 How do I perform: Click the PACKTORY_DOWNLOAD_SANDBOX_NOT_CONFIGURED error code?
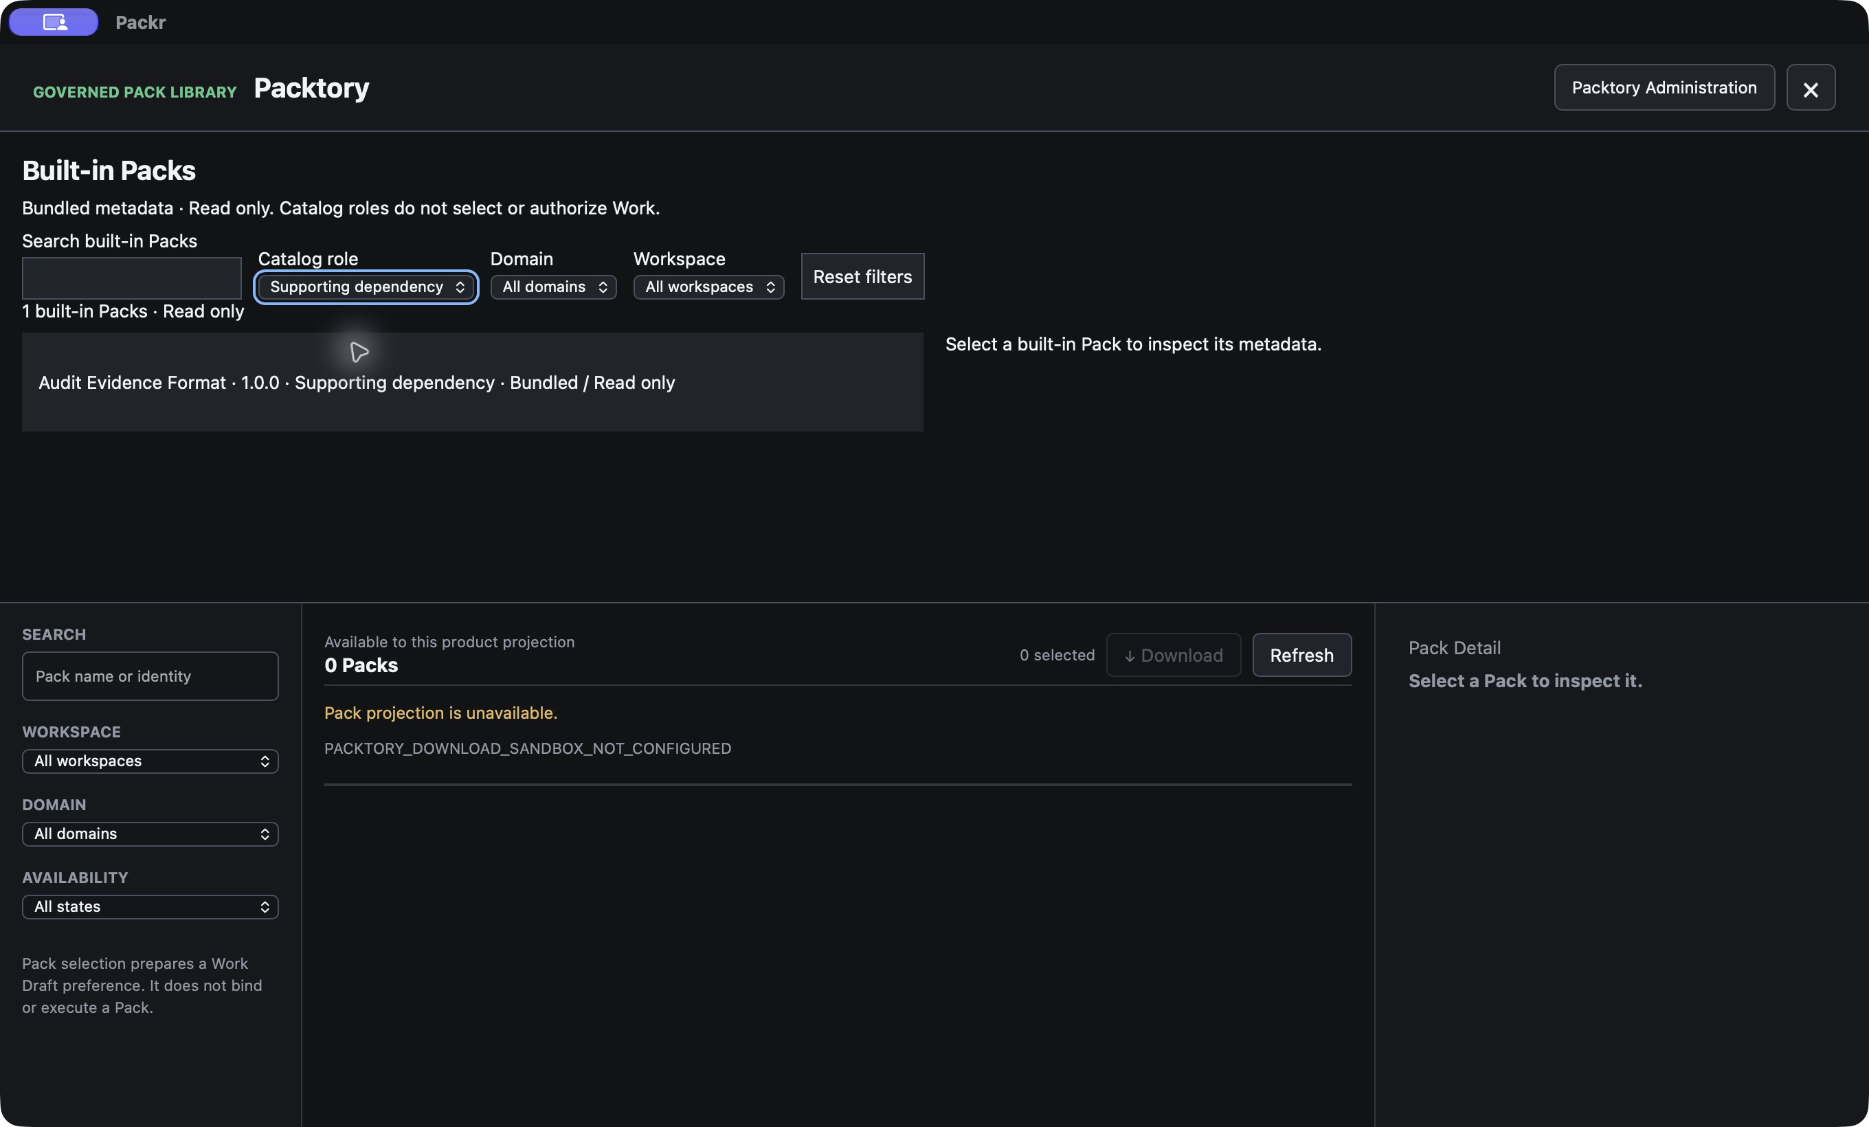point(528,748)
